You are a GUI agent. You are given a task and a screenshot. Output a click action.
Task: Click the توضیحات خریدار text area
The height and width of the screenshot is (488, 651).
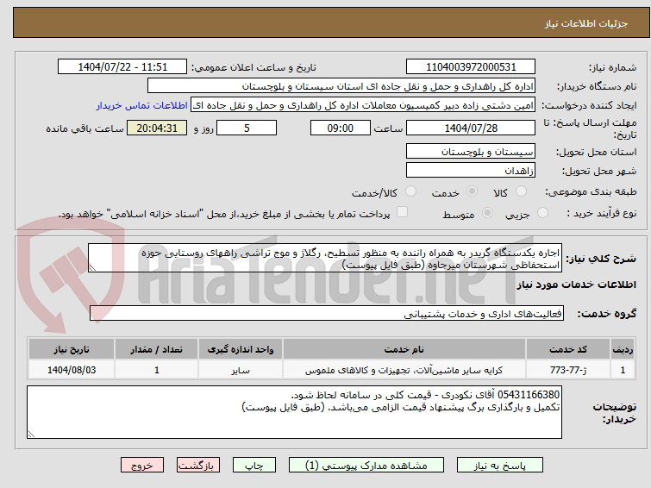tap(294, 412)
